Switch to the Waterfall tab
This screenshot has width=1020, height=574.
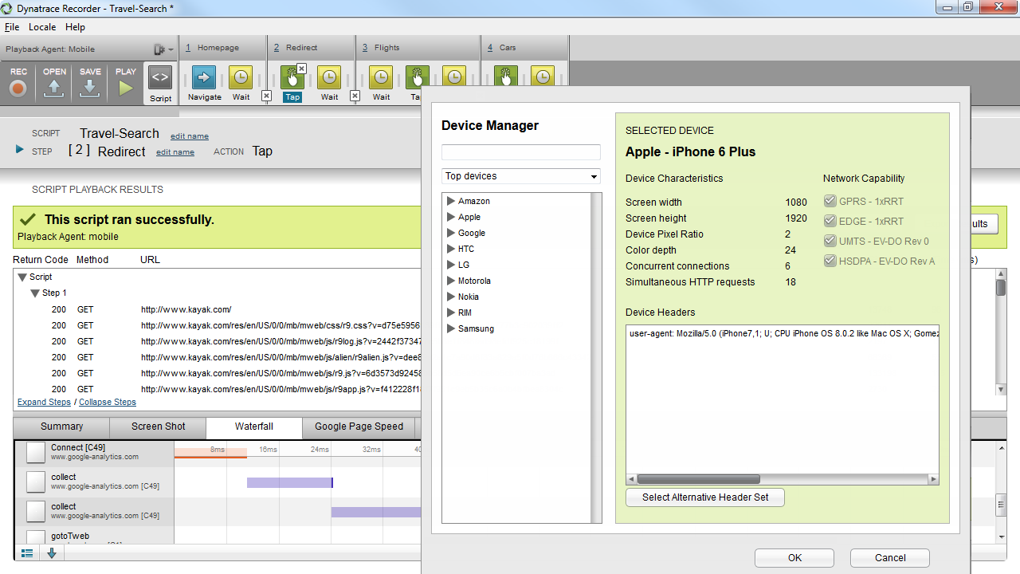click(254, 427)
